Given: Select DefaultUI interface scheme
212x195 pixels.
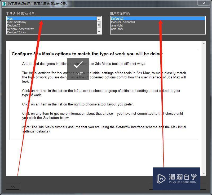Looking at the screenshot, I should 158,19.
